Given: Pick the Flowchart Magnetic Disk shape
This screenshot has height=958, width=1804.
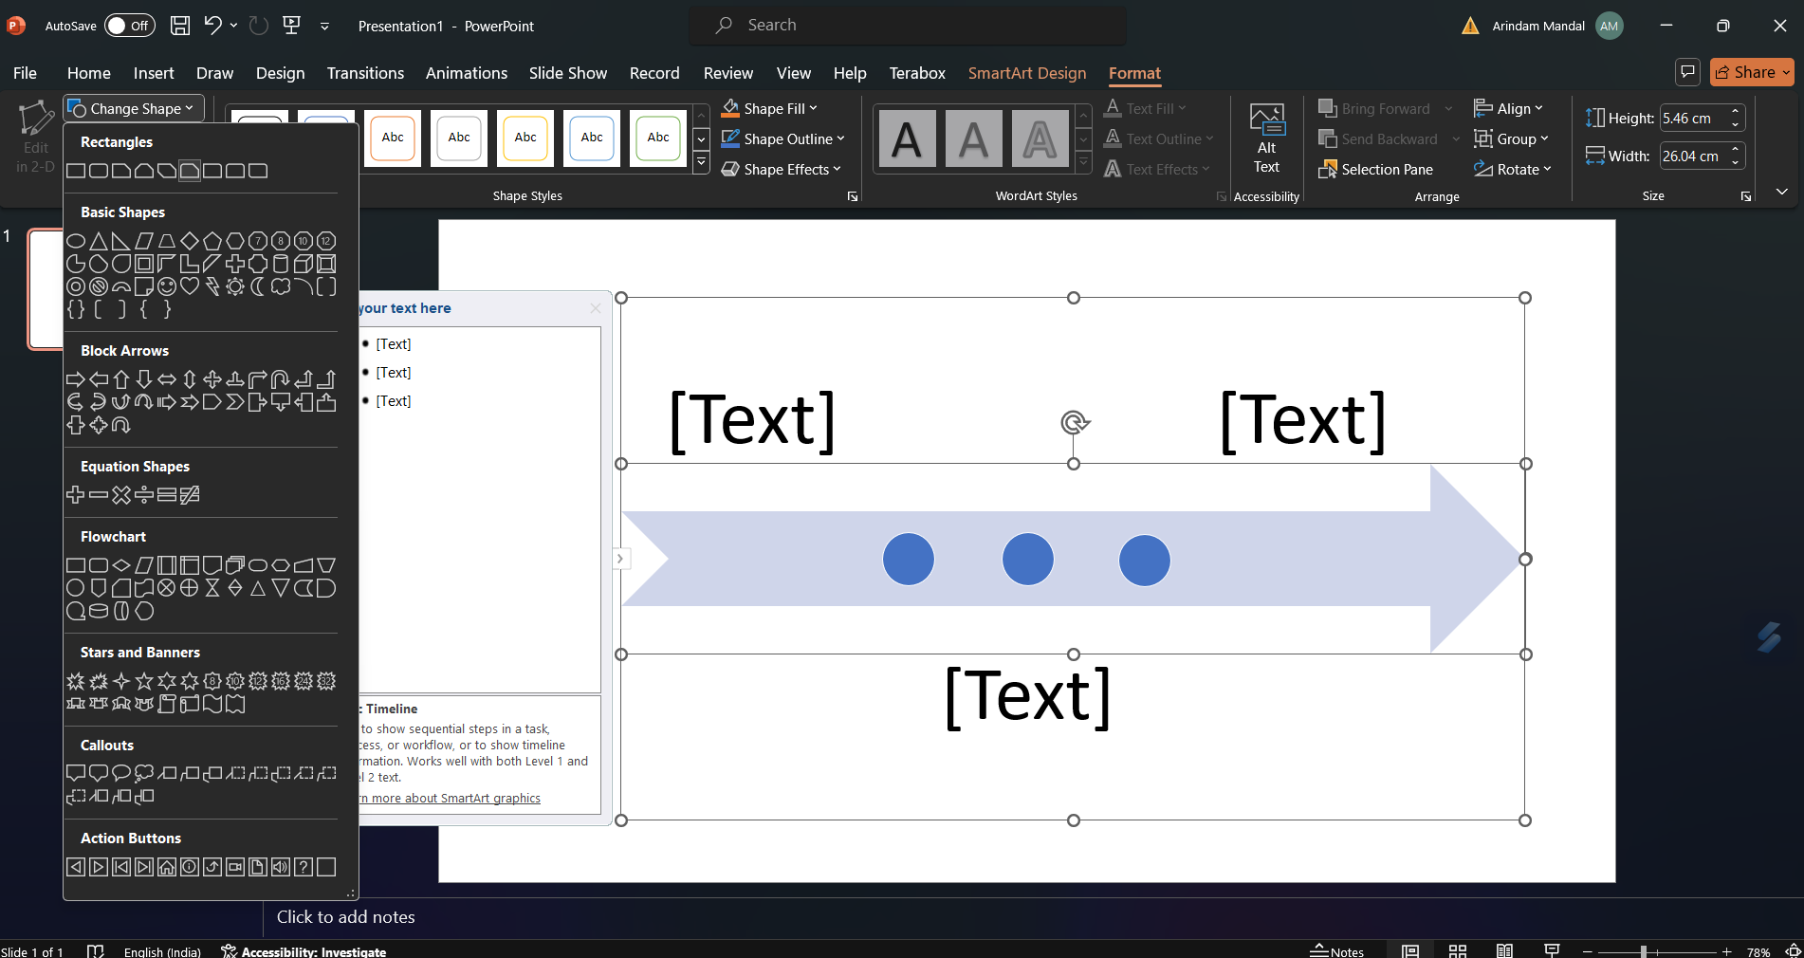Looking at the screenshot, I should pyautogui.click(x=99, y=611).
